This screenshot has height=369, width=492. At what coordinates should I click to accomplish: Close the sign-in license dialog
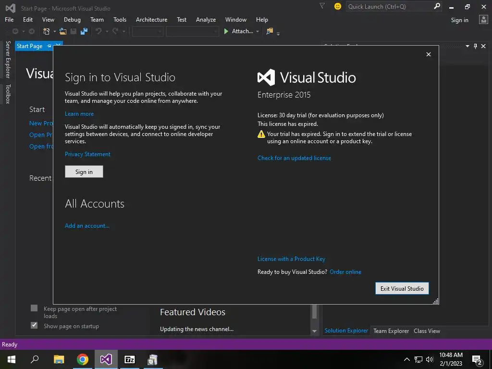pos(428,54)
